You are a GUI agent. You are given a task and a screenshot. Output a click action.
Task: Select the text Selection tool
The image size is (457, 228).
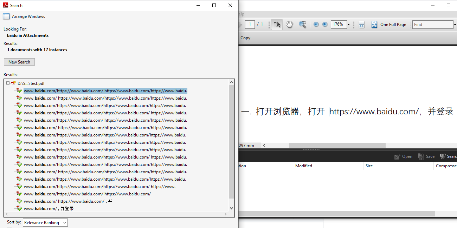tap(277, 24)
